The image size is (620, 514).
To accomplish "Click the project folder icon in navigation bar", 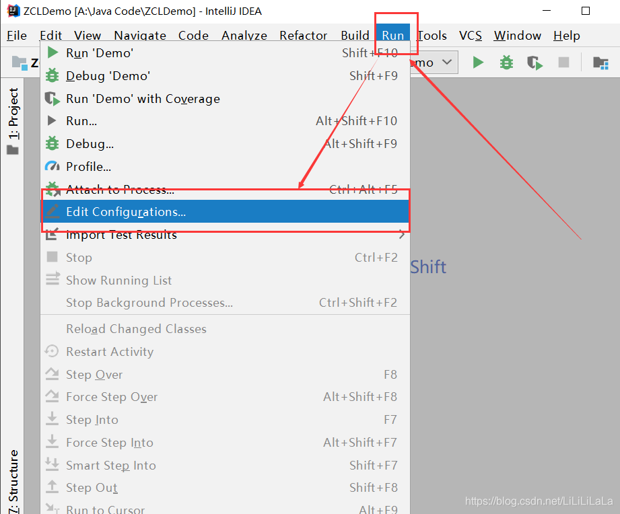I will (20, 63).
